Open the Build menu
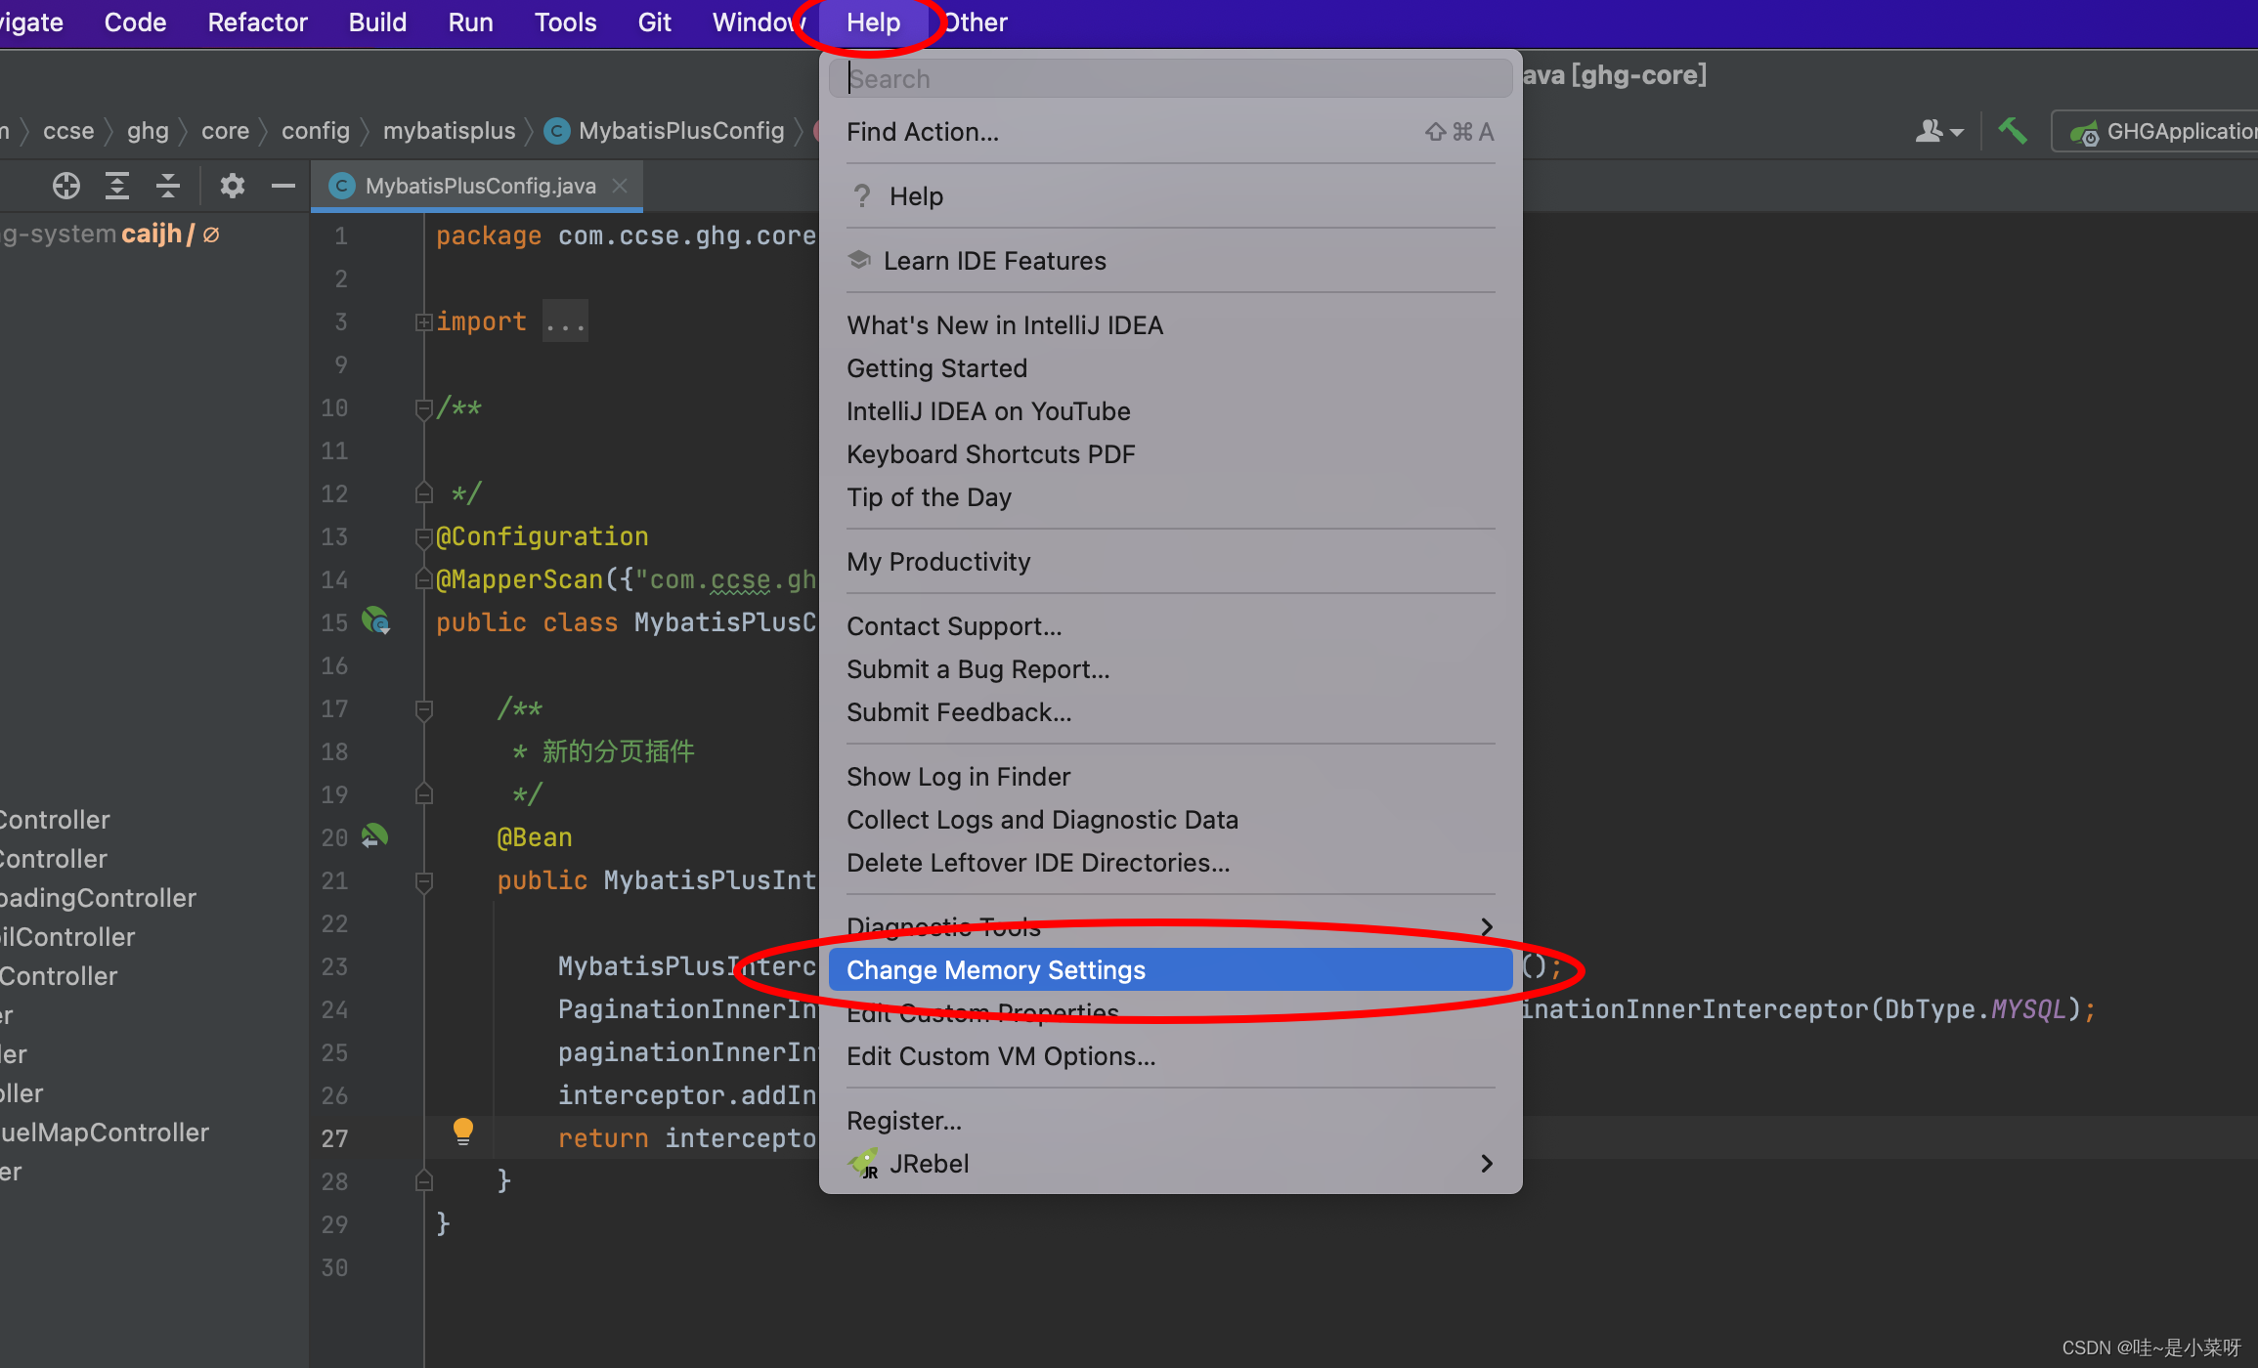The height and width of the screenshot is (1368, 2258). tap(377, 21)
